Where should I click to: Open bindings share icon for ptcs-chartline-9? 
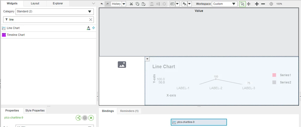pyautogui.click(x=78, y=118)
